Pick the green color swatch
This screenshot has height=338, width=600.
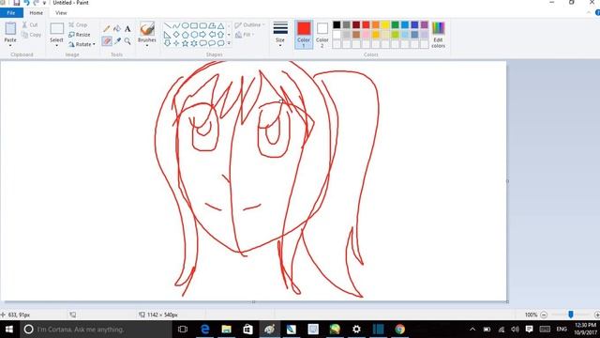[x=396, y=25]
